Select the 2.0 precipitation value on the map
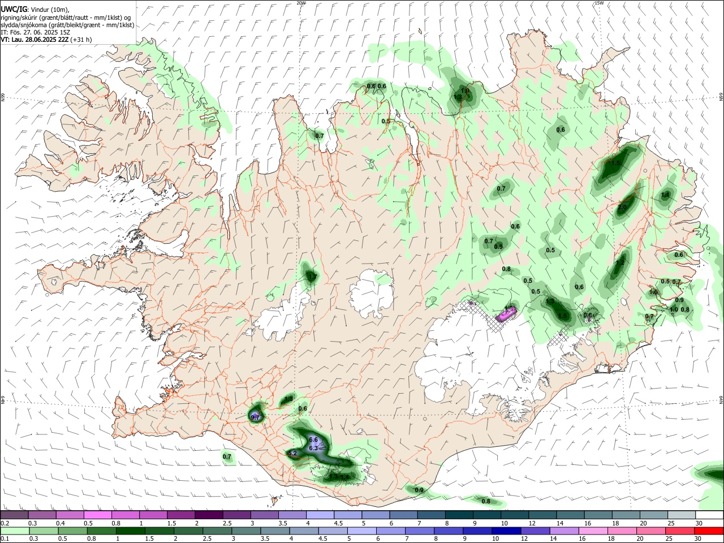The width and height of the screenshot is (724, 543). [x=622, y=207]
